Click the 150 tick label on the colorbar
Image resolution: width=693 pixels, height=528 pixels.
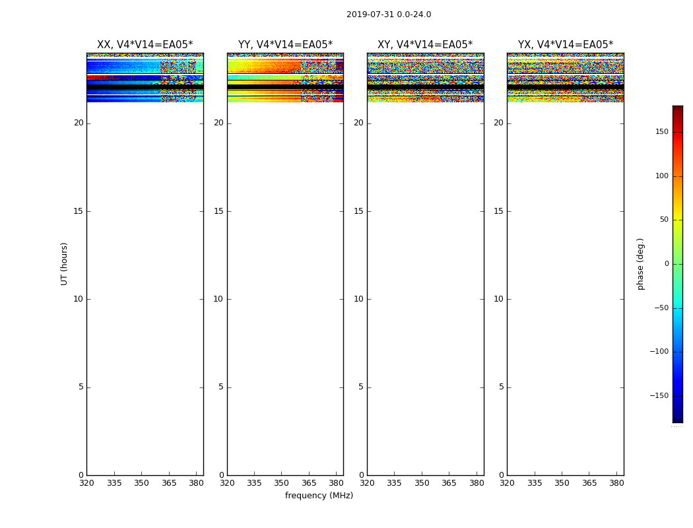coord(661,132)
